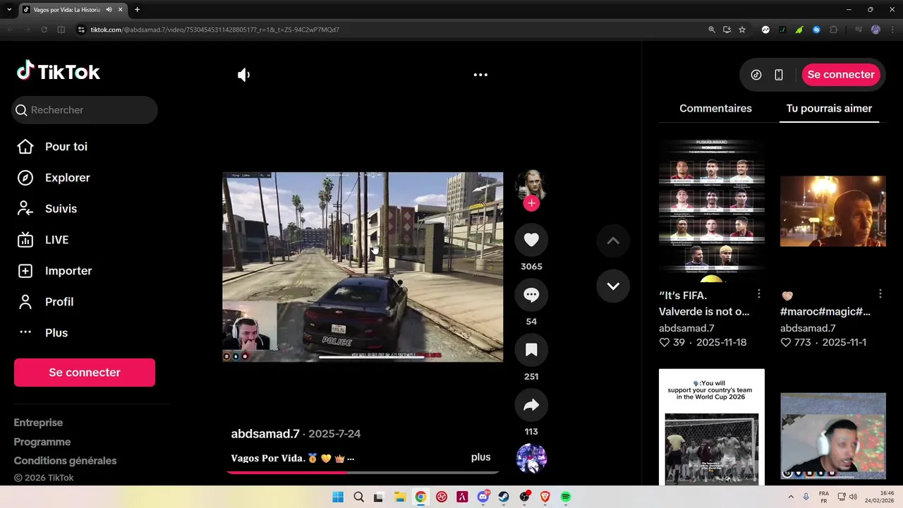The image size is (903, 508).
Task: Open the get-app phone icon
Action: pyautogui.click(x=779, y=75)
